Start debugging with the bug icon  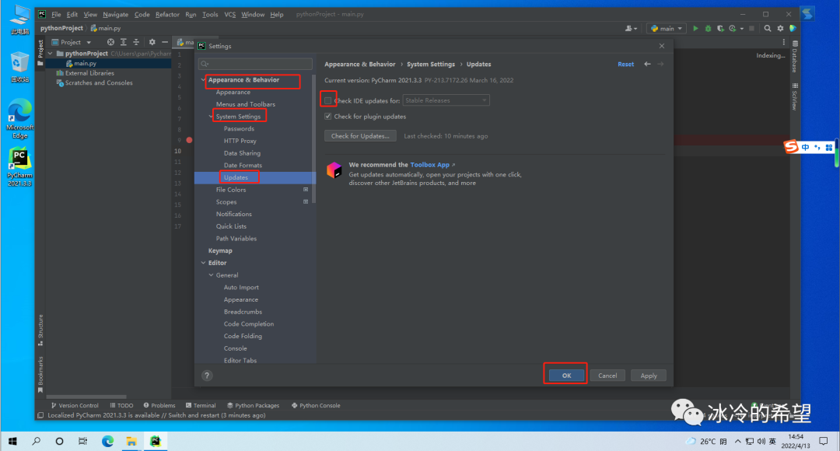tap(708, 29)
